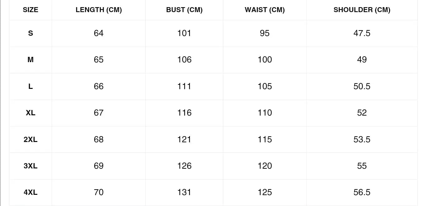
Task: Select shoulder value 47.5 for size S
Action: (362, 33)
